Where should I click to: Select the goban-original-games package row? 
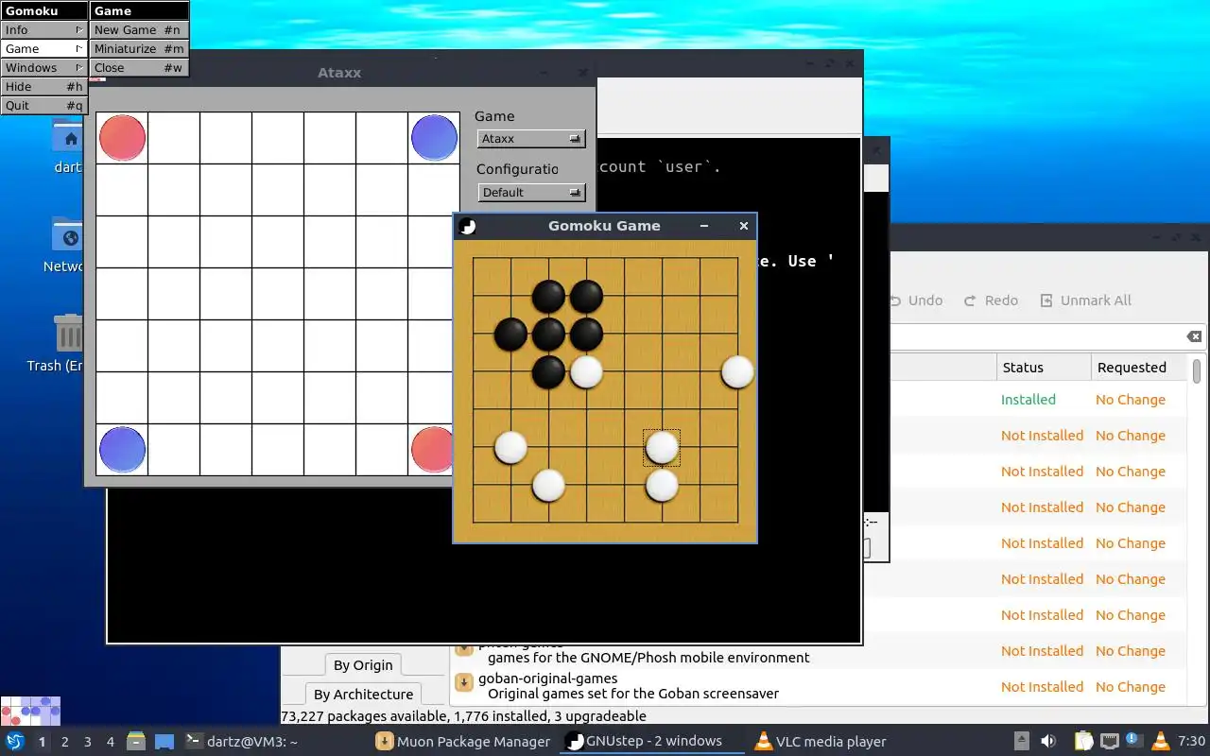coord(819,686)
